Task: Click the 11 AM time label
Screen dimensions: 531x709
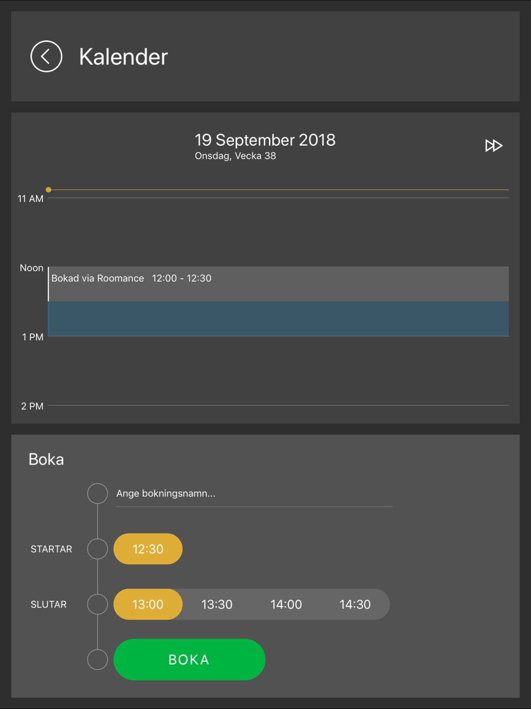Action: point(30,199)
